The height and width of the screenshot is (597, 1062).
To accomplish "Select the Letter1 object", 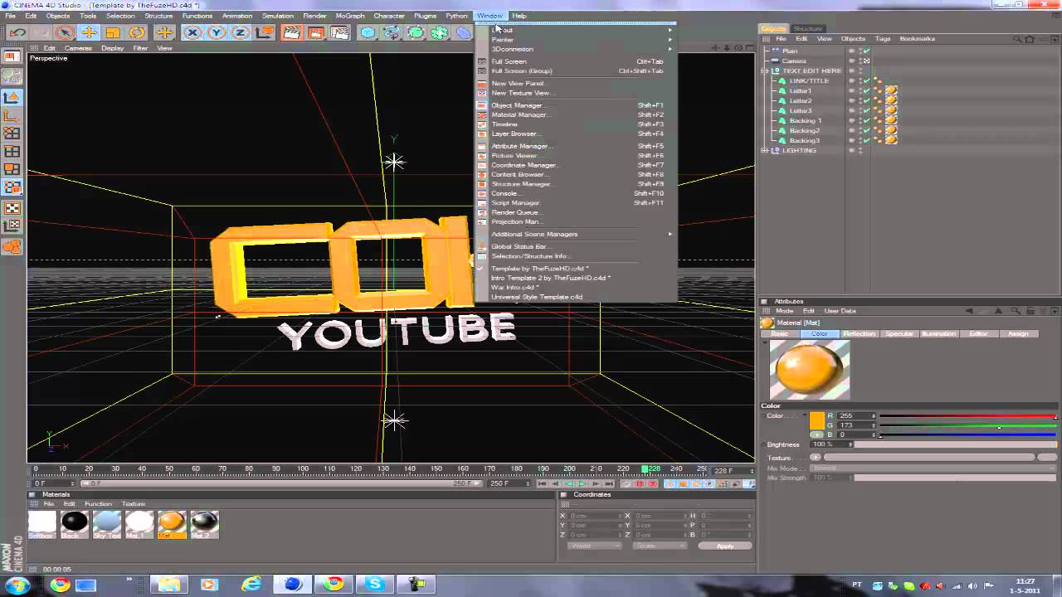I will click(801, 91).
